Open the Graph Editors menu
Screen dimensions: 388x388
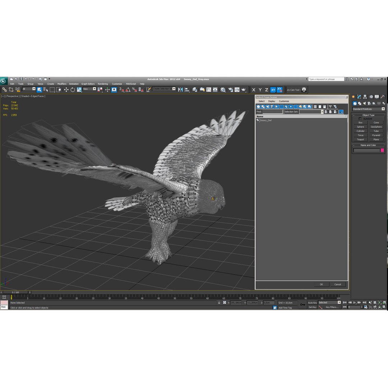tap(88, 84)
